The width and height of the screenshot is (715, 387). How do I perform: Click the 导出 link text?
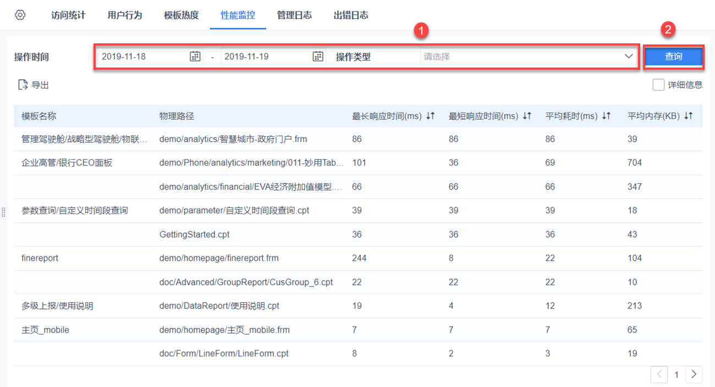tap(40, 85)
